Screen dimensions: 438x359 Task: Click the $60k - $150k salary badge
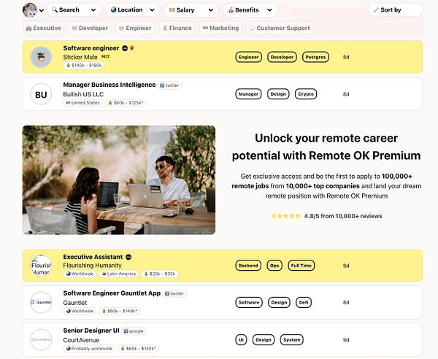138,349
